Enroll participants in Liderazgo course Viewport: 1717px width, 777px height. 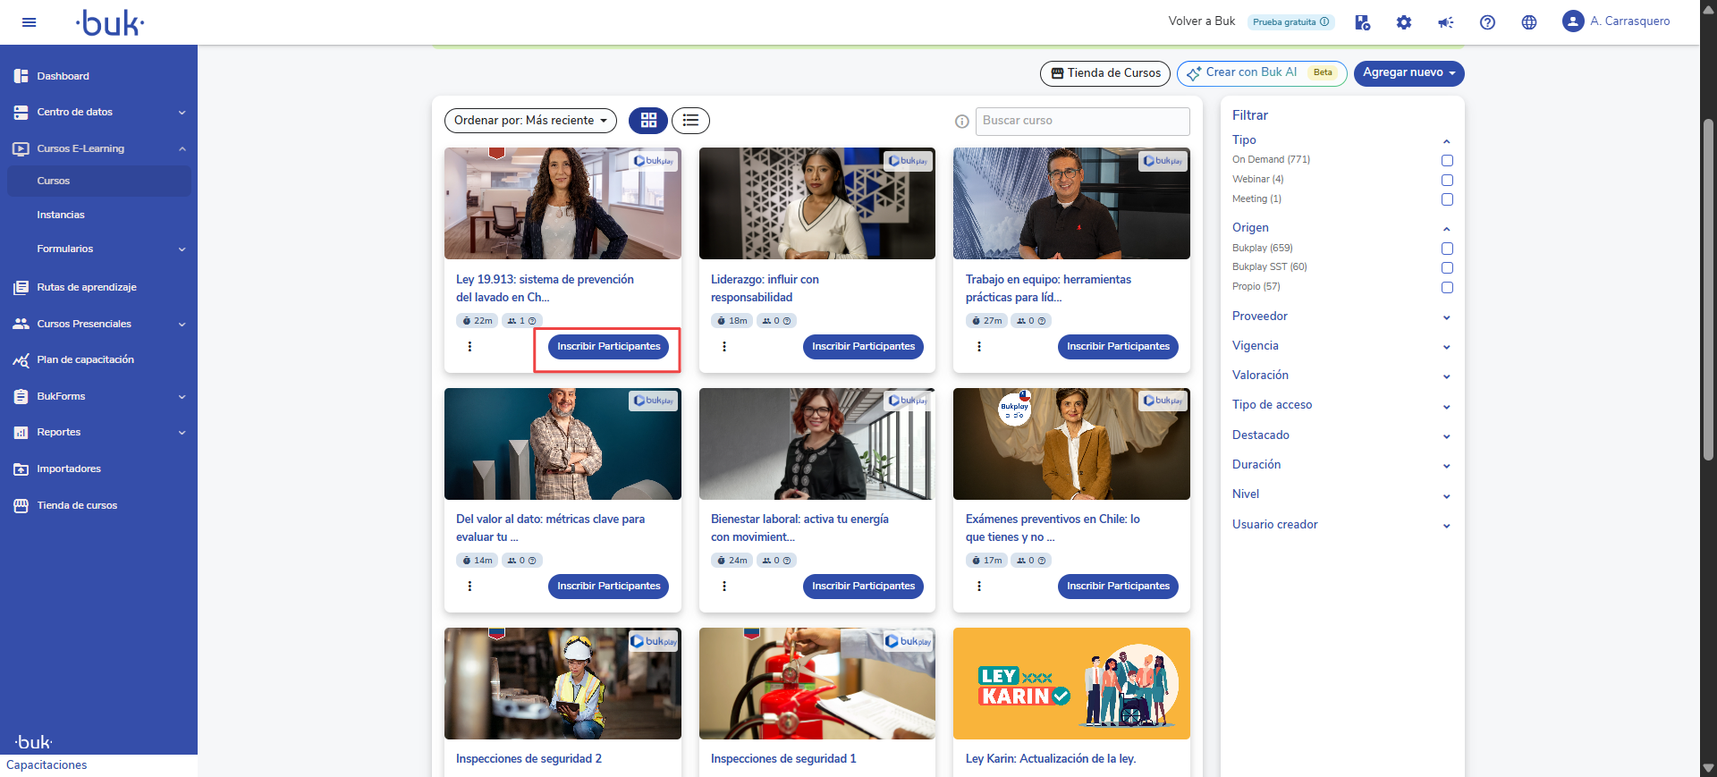[863, 347]
